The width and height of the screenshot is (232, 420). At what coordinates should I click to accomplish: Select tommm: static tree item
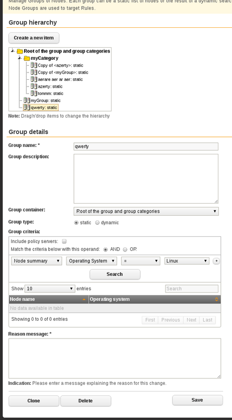point(50,93)
